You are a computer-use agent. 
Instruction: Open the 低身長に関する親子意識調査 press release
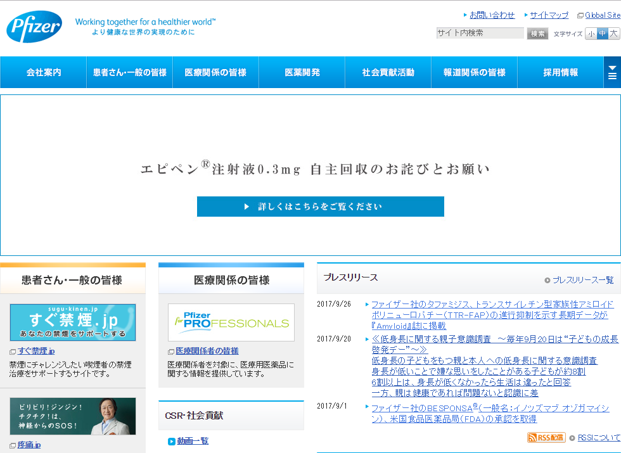click(495, 366)
